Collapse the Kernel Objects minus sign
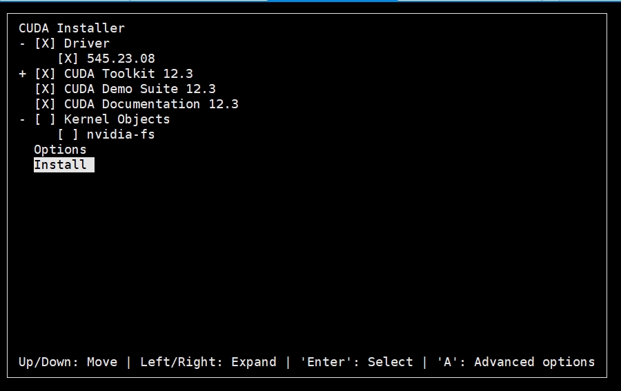621x391 pixels. pyautogui.click(x=22, y=119)
